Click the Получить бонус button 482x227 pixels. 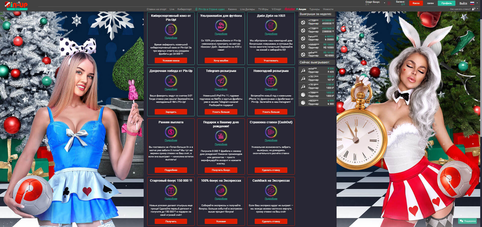pos(221,170)
